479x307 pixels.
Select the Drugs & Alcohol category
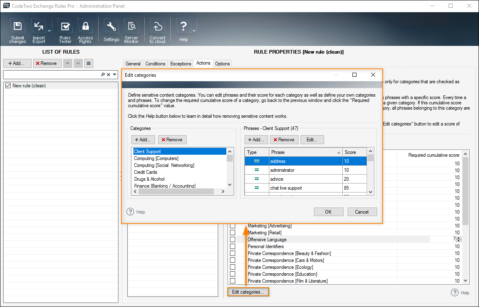pos(180,179)
